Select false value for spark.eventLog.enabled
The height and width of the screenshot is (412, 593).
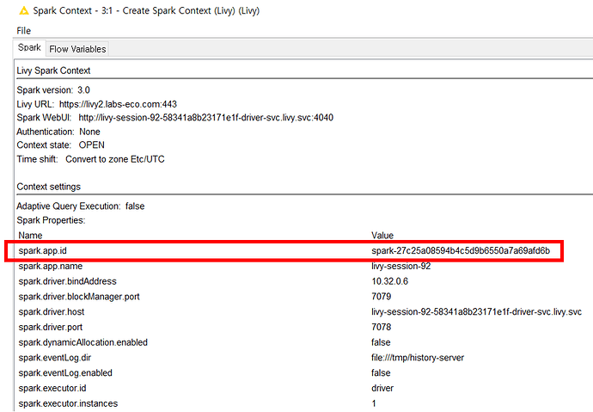pos(381,373)
